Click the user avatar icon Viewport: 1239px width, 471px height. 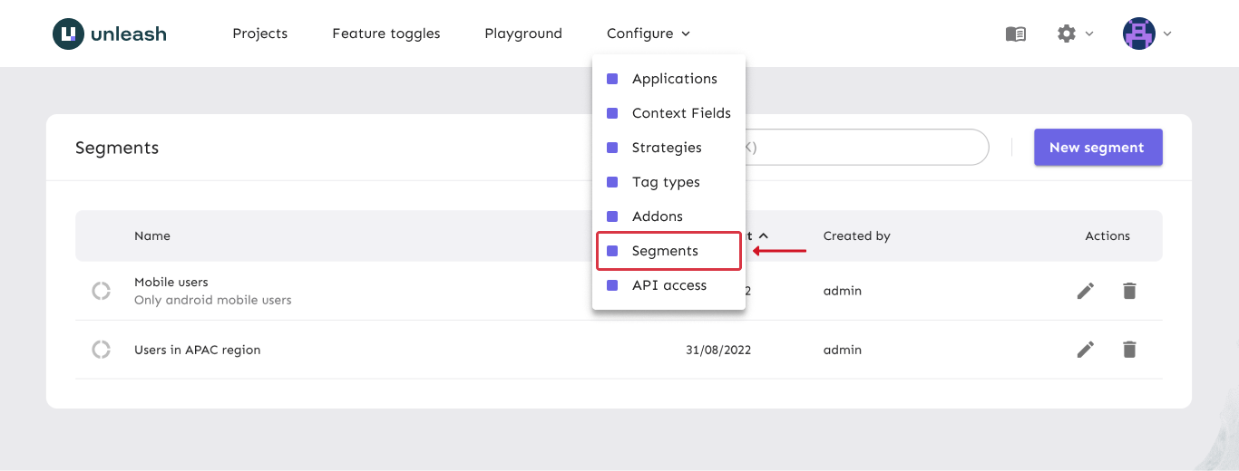point(1139,34)
